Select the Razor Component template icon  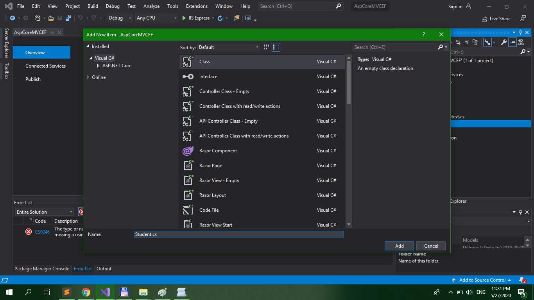tap(188, 151)
